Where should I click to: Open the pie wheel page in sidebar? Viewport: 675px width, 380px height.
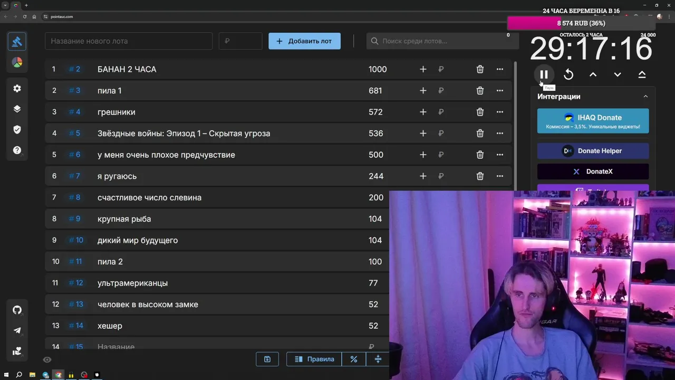tap(17, 62)
